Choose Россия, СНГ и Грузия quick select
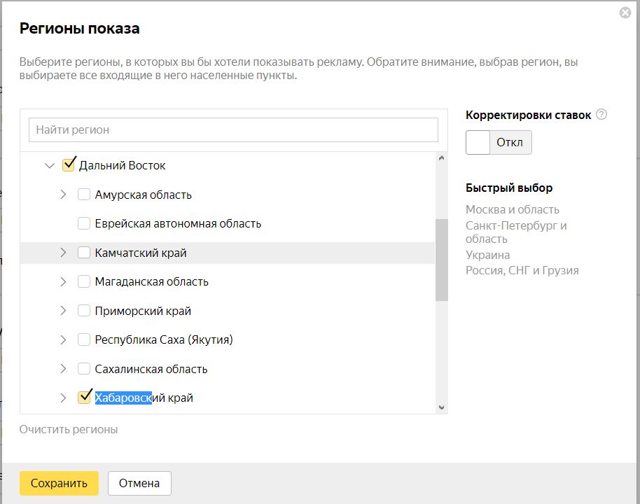Viewport: 640px width, 504px height. coord(522,270)
